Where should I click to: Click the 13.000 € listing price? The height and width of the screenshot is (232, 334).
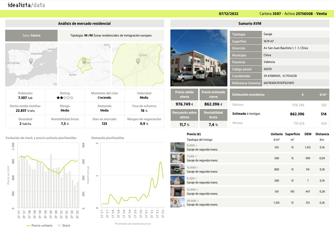click(x=191, y=189)
